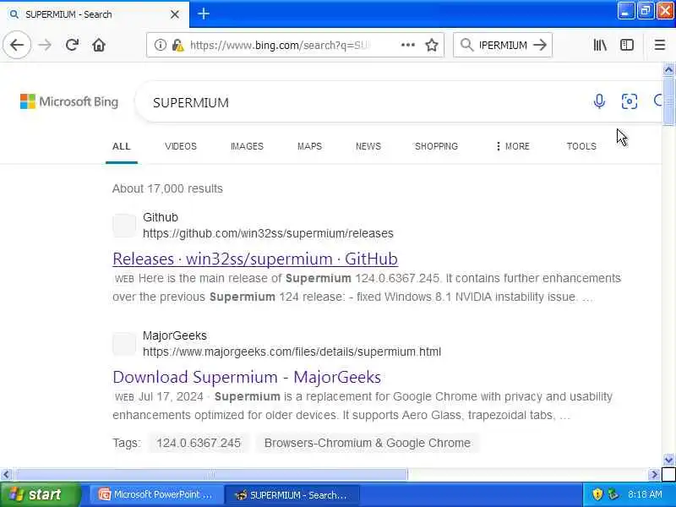Click the scroll down arrow of vertical scrollbar
Viewport: 676px width, 507px height.
(668, 460)
